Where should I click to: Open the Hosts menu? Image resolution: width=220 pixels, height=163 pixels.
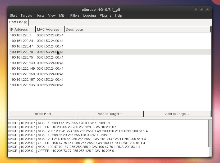pos(40,16)
